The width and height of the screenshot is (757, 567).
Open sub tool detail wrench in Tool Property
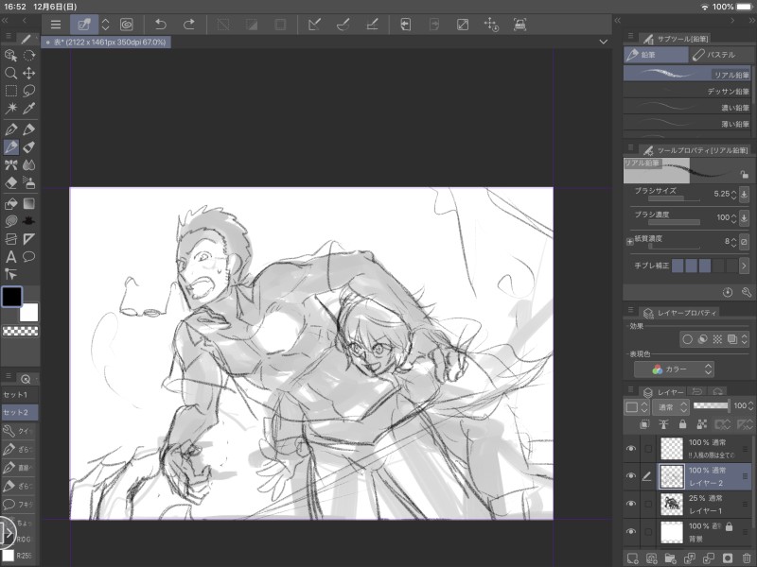746,292
